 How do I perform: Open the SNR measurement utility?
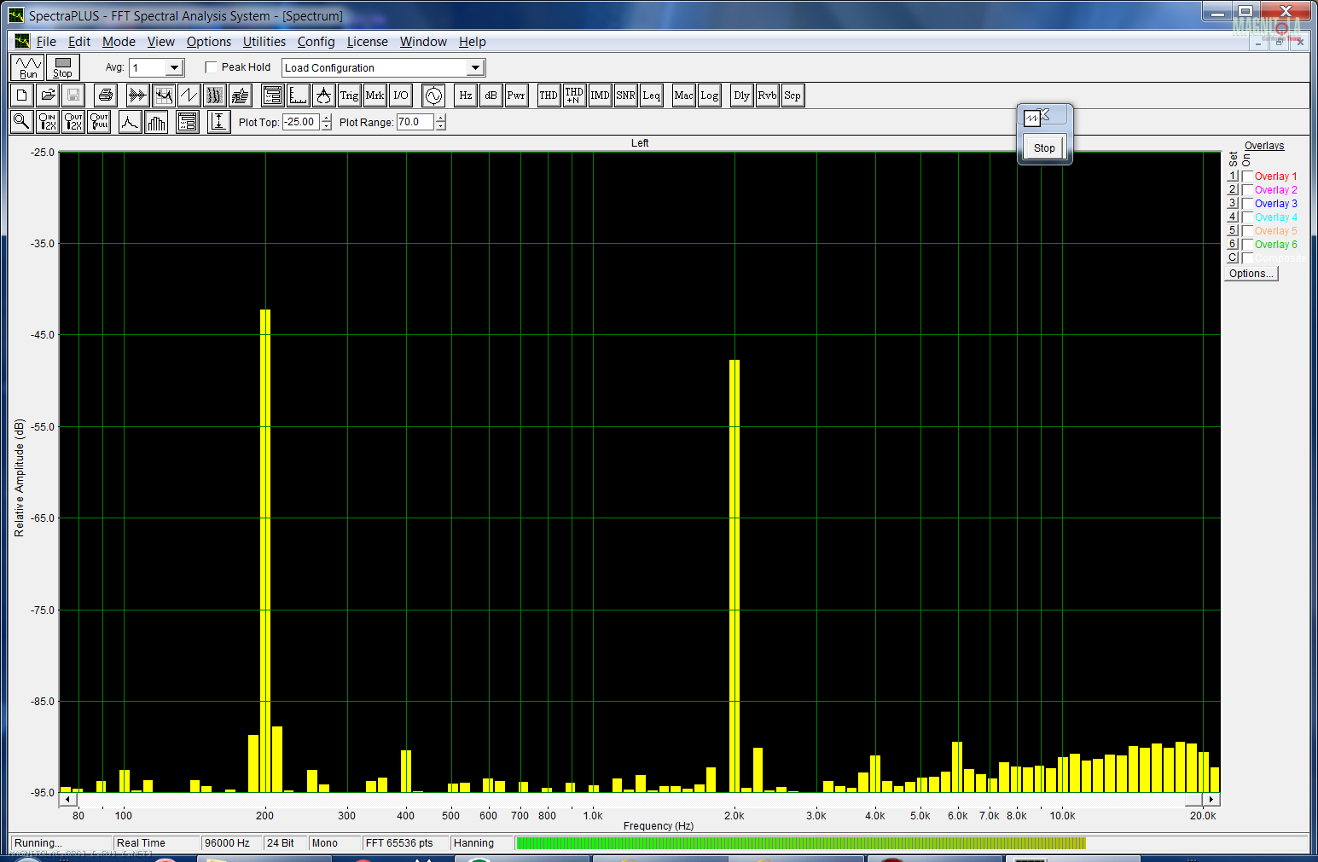(625, 95)
